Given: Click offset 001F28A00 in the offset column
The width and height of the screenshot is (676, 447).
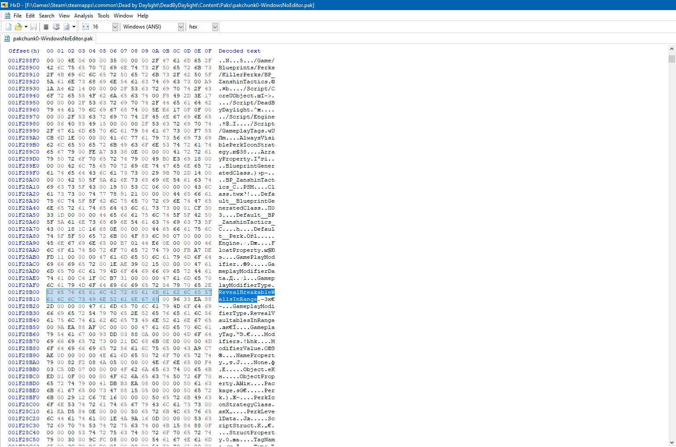Looking at the screenshot, I should click(24, 180).
